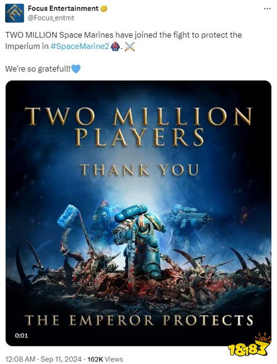Click the TWO MILLION PLAYERS headline in video
The image size is (277, 364).
point(138,127)
